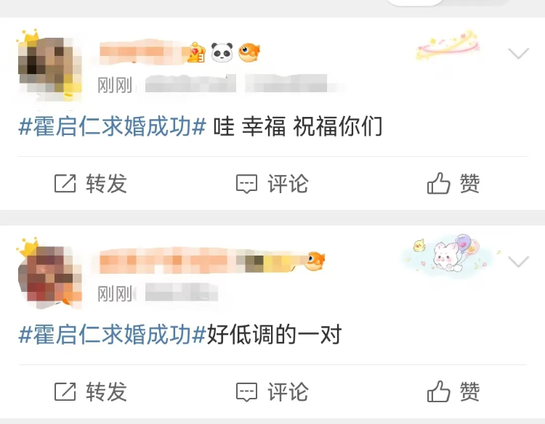Click the goldfish badge beside second username
This screenshot has height=424, width=545.
[x=315, y=261]
